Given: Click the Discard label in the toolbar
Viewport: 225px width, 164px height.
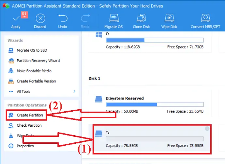Looking at the screenshot, I should coord(40,27).
